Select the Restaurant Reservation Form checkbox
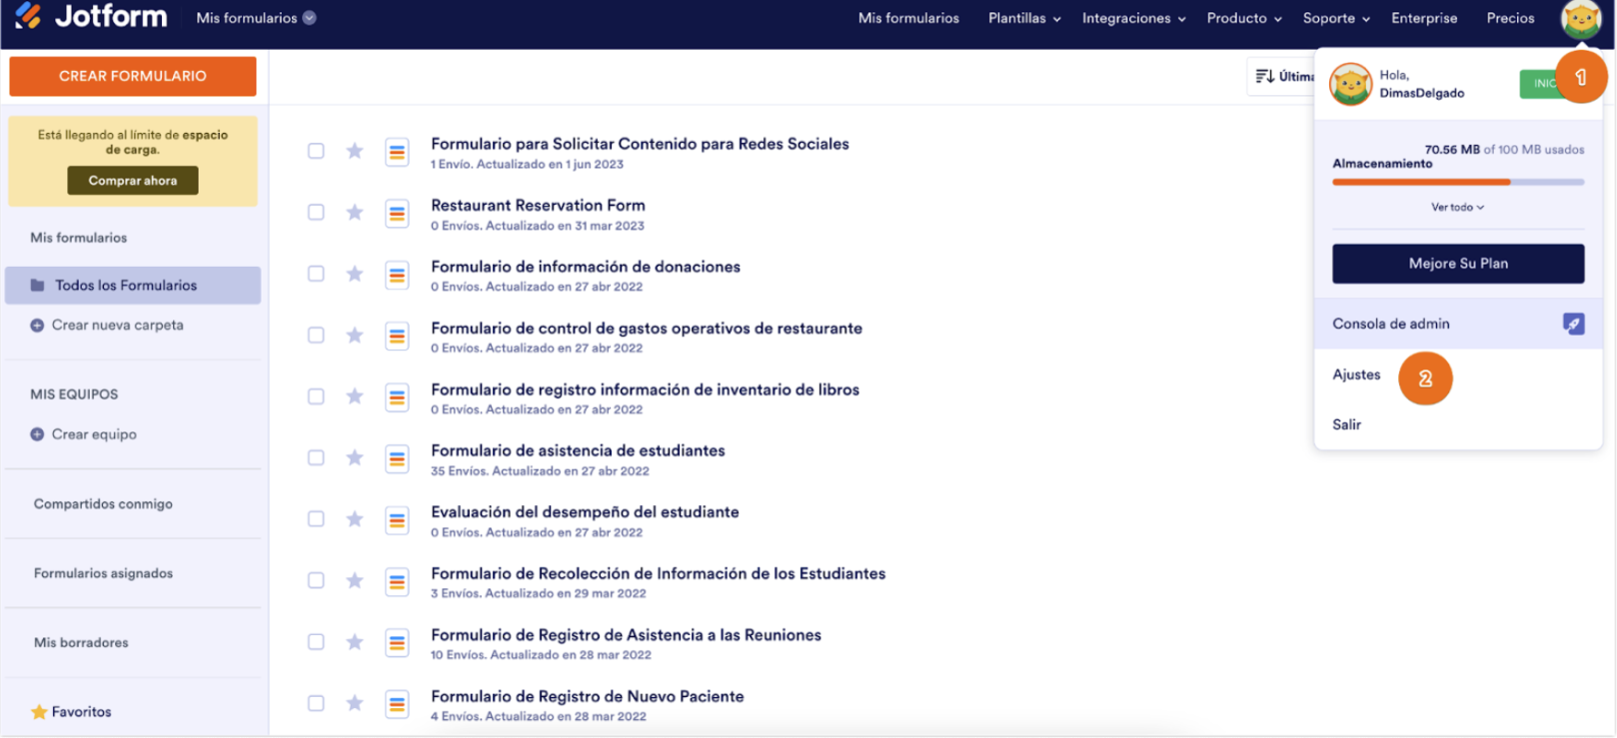 click(x=316, y=213)
